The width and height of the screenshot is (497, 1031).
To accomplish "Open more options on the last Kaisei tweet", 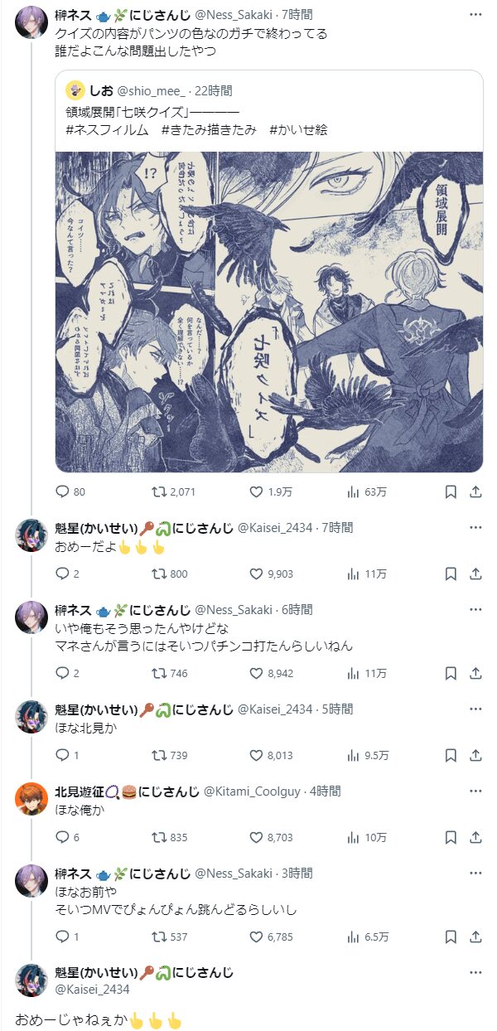I will [x=475, y=973].
